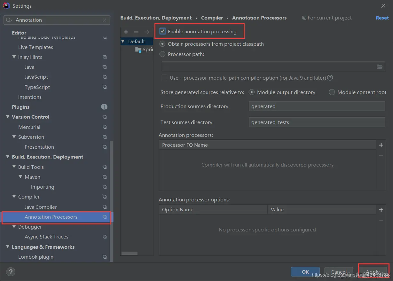The height and width of the screenshot is (281, 393).
Task: Click the Apply button
Action: tap(373, 272)
